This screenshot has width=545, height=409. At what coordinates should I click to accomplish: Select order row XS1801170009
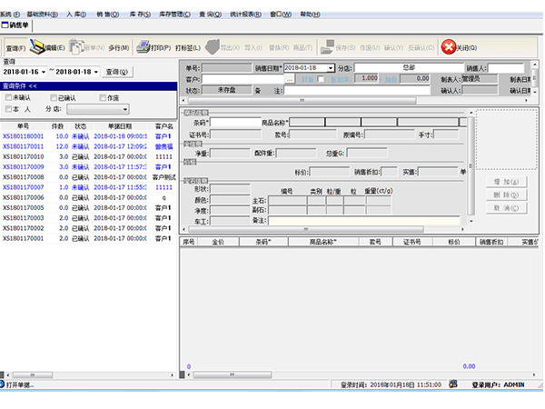(x=88, y=167)
